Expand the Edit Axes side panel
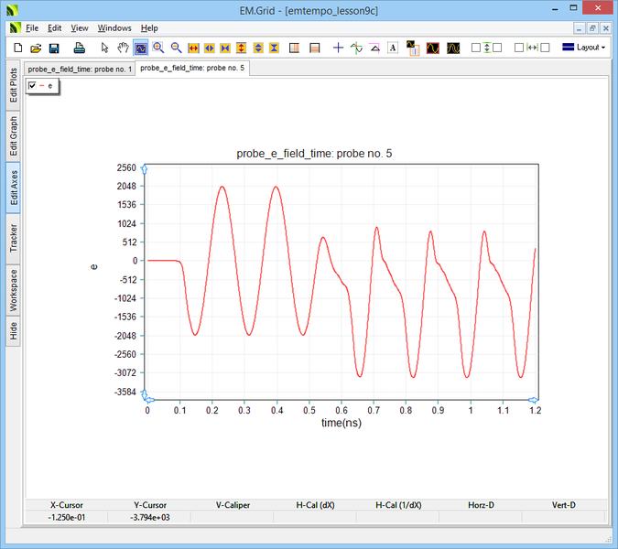This screenshot has width=618, height=549. tap(14, 187)
